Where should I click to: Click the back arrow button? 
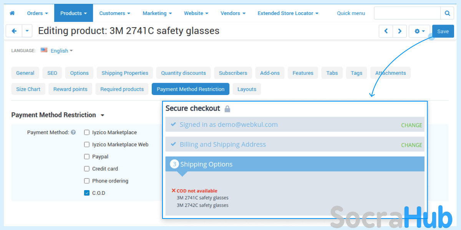click(14, 31)
